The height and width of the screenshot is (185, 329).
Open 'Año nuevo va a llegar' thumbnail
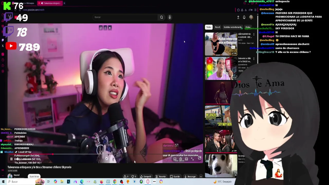(221, 44)
